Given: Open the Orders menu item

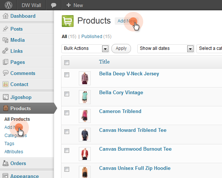Looking at the screenshot, I should (x=18, y=163).
